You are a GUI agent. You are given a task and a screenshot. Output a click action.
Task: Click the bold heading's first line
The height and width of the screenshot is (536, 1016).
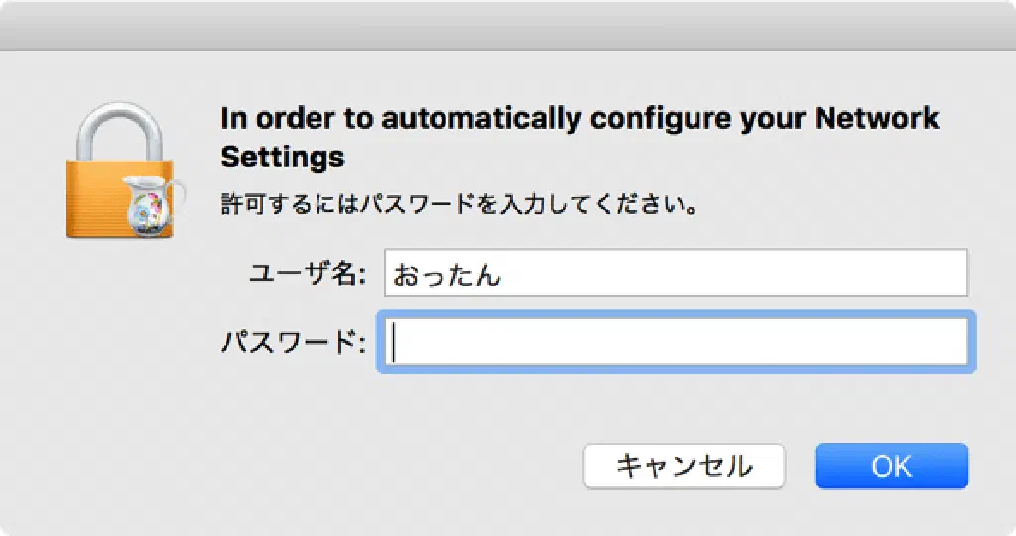pyautogui.click(x=578, y=119)
